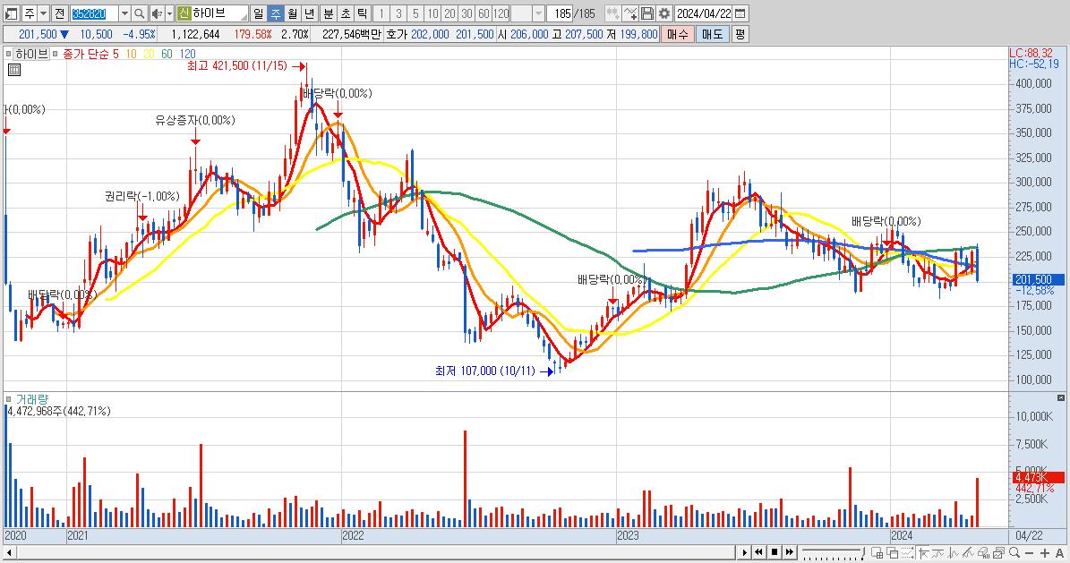Click the letter A text tool

point(1060,553)
